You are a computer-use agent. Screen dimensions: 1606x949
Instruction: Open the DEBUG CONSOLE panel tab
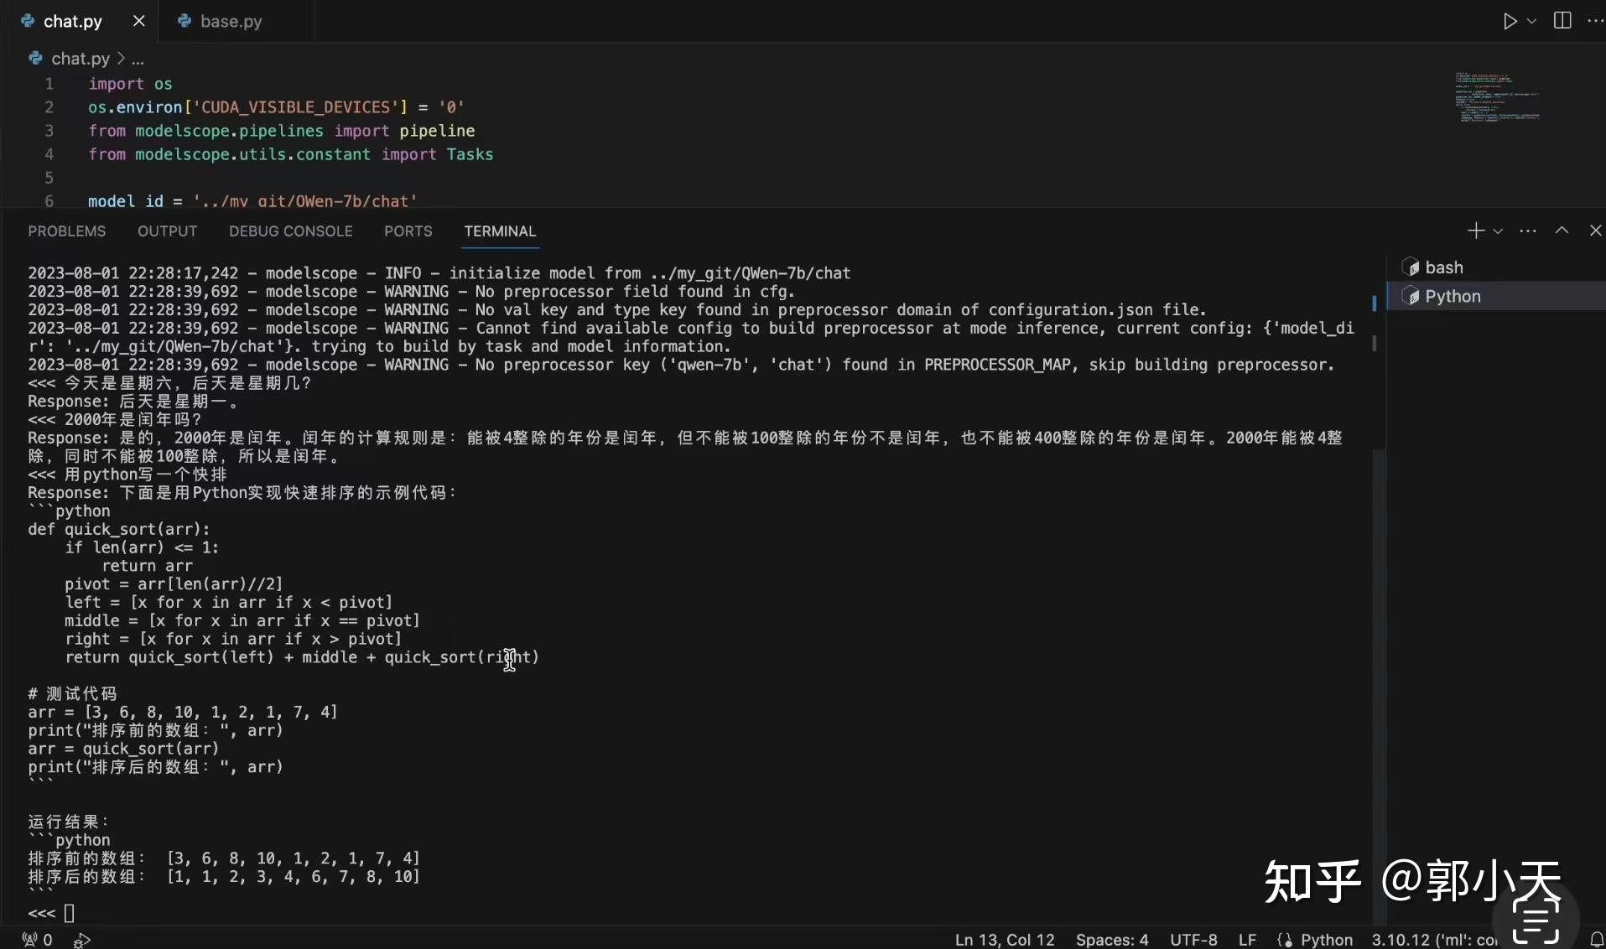click(290, 231)
